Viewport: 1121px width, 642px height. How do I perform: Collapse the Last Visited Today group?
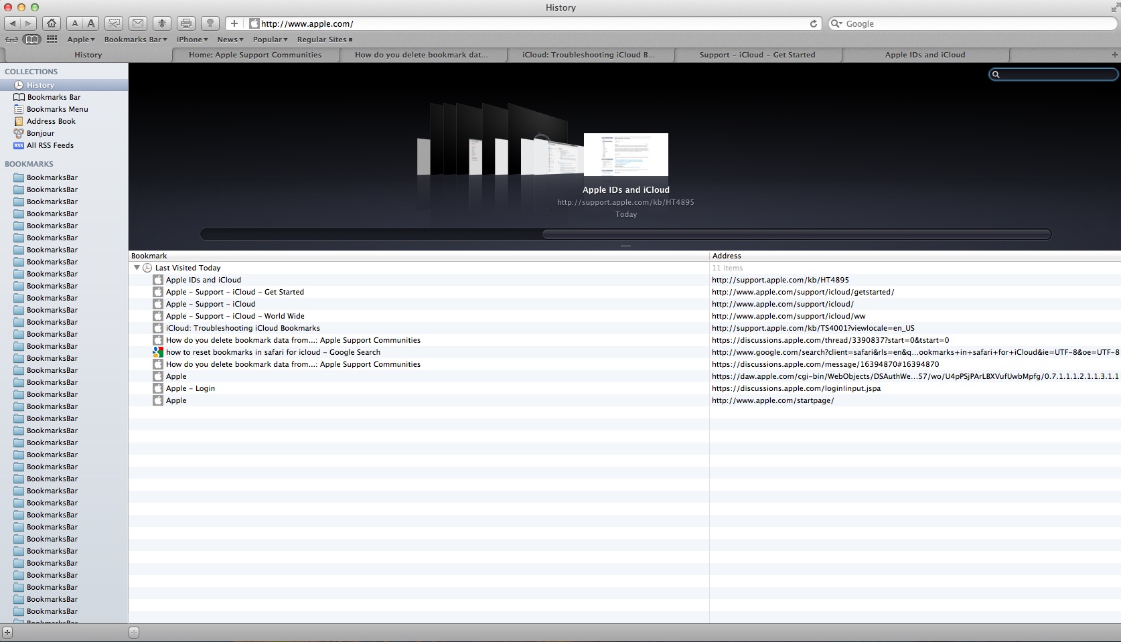click(x=137, y=268)
